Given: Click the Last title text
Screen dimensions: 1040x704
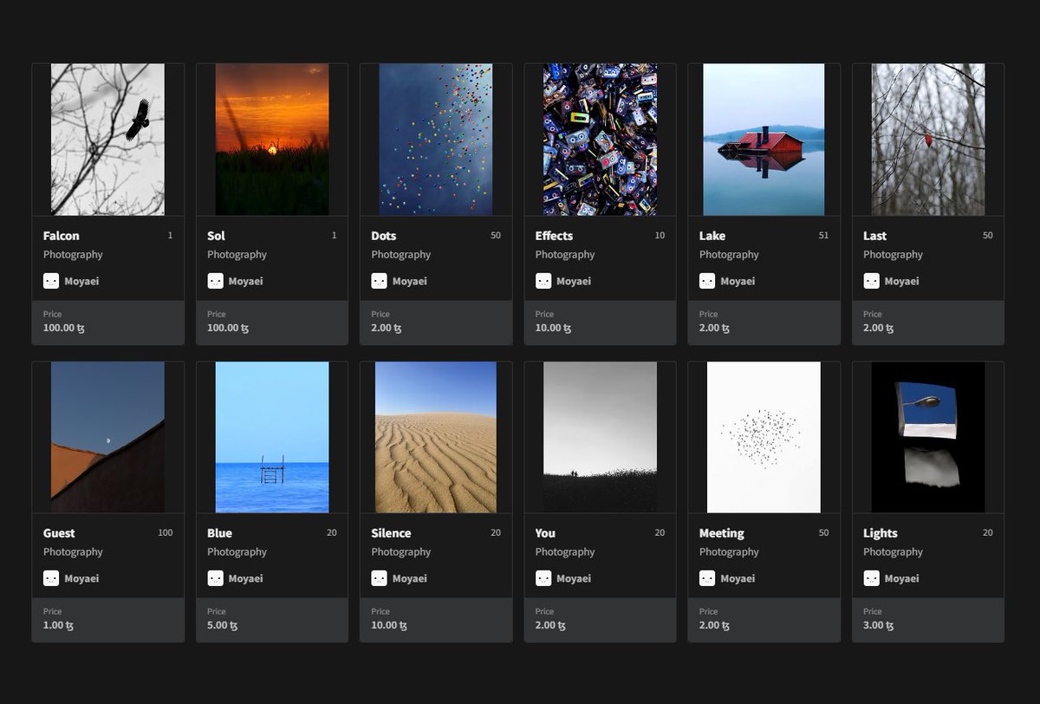Looking at the screenshot, I should [x=874, y=236].
